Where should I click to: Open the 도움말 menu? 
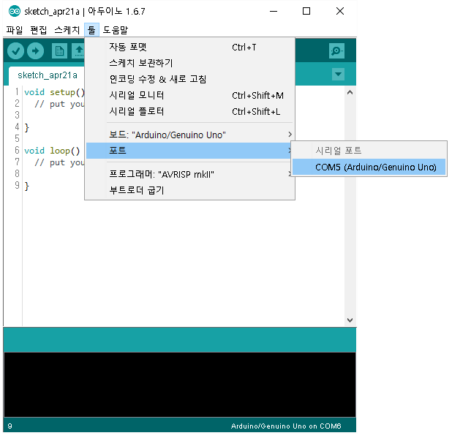(116, 30)
